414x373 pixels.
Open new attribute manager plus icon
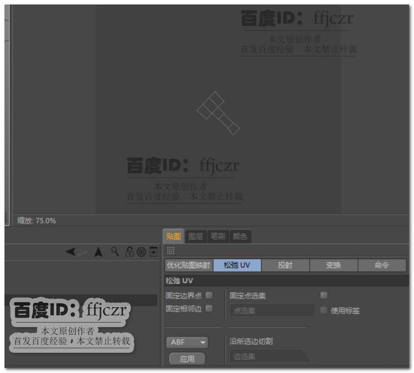(x=153, y=252)
